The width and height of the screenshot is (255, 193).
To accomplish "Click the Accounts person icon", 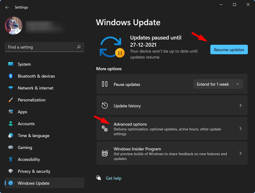I will coord(11,124).
